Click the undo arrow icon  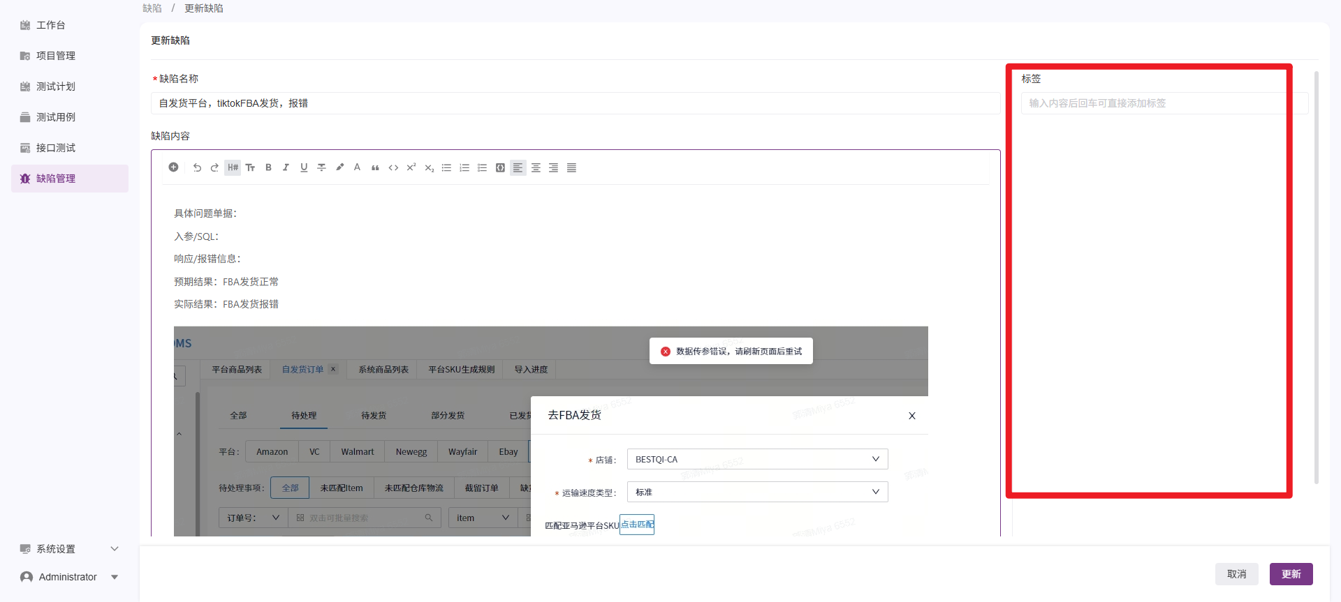click(197, 167)
